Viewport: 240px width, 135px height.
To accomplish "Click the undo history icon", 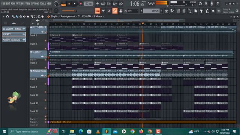I will pos(200,3).
